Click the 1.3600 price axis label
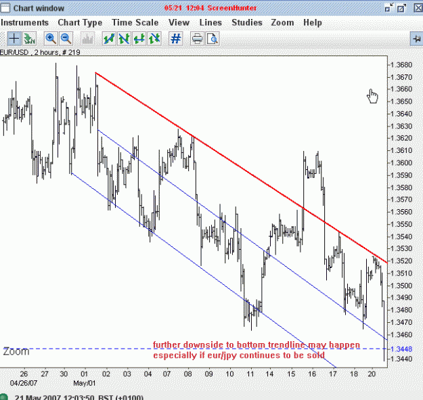This screenshot has height=400, width=423. click(x=401, y=162)
